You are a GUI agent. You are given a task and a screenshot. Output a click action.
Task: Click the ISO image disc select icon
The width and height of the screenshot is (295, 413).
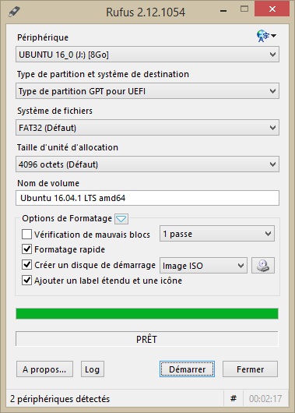coord(263,266)
